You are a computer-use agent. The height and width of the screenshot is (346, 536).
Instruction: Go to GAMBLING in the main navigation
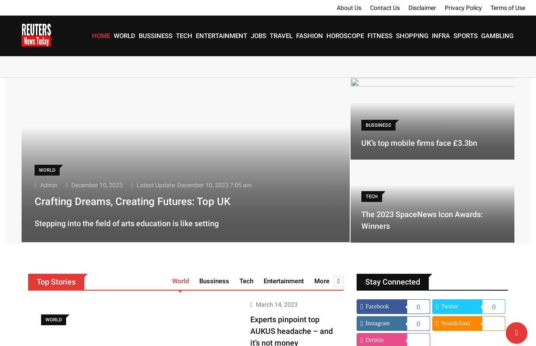[x=497, y=36]
